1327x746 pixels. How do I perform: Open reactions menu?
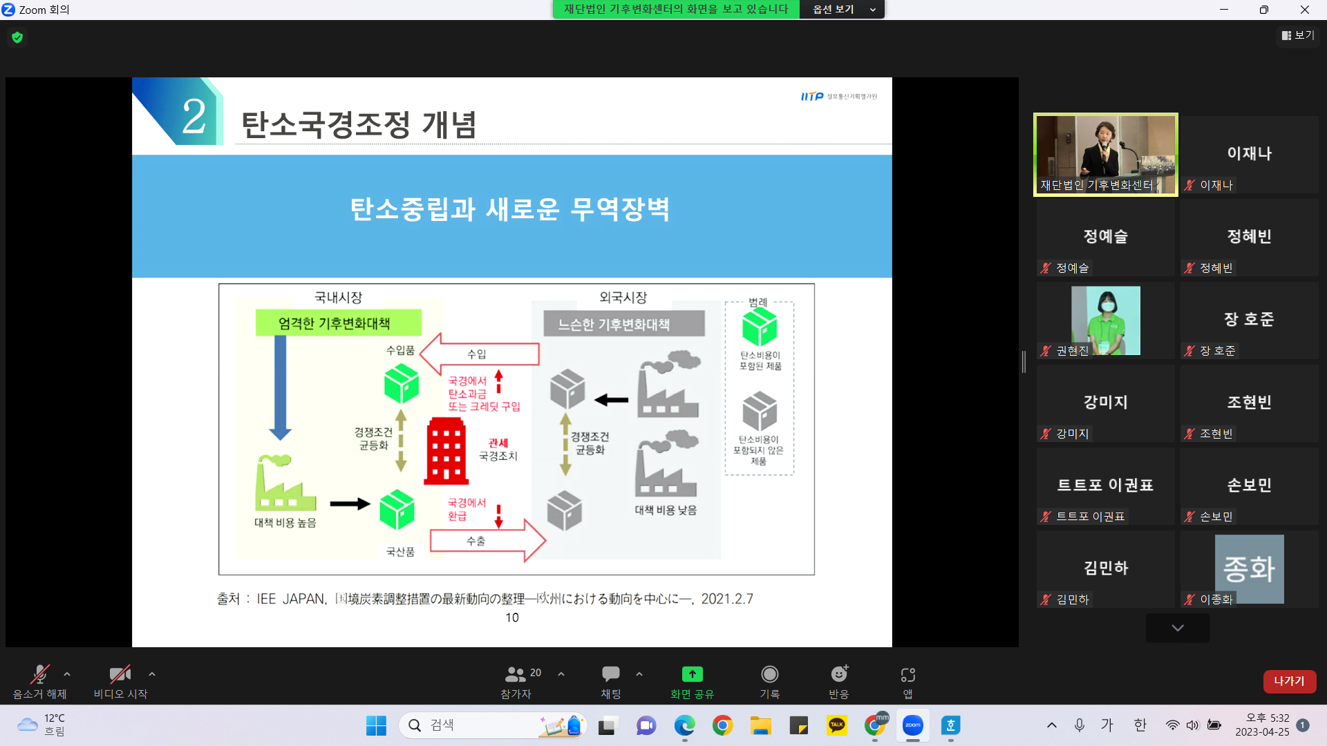pyautogui.click(x=839, y=681)
